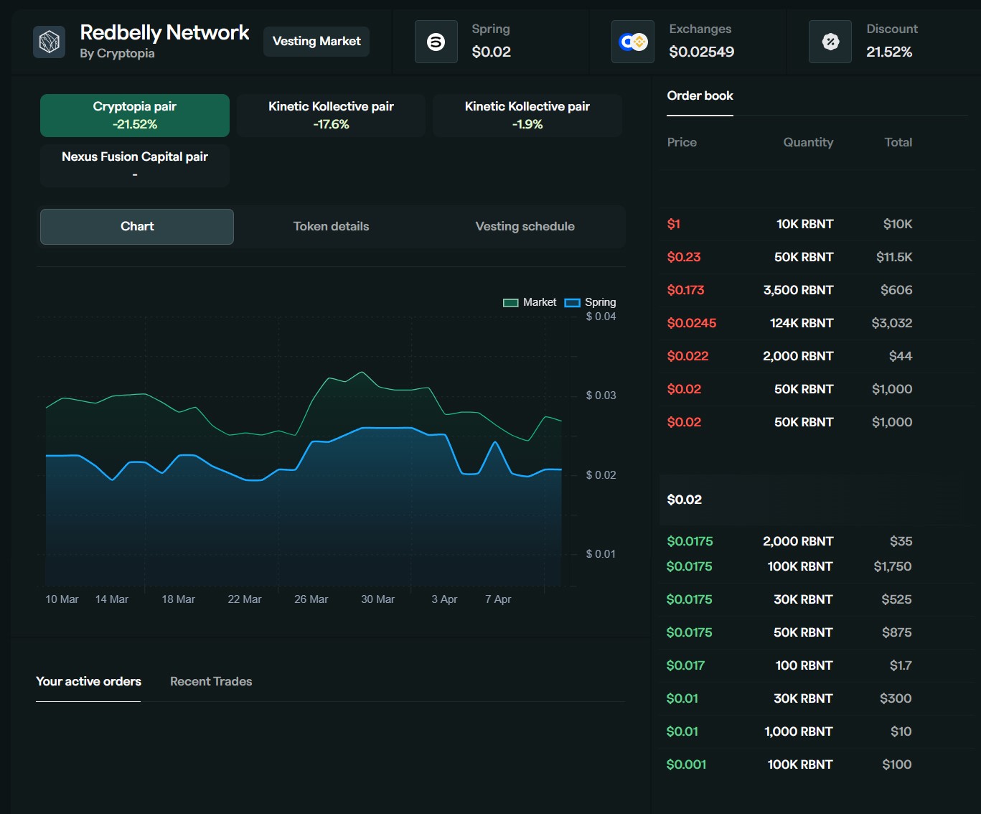Click the $35 total cell
Viewport: 981px width, 814px height.
(901, 541)
